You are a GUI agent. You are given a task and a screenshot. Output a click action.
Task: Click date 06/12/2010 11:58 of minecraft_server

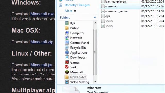(x=153, y=11)
